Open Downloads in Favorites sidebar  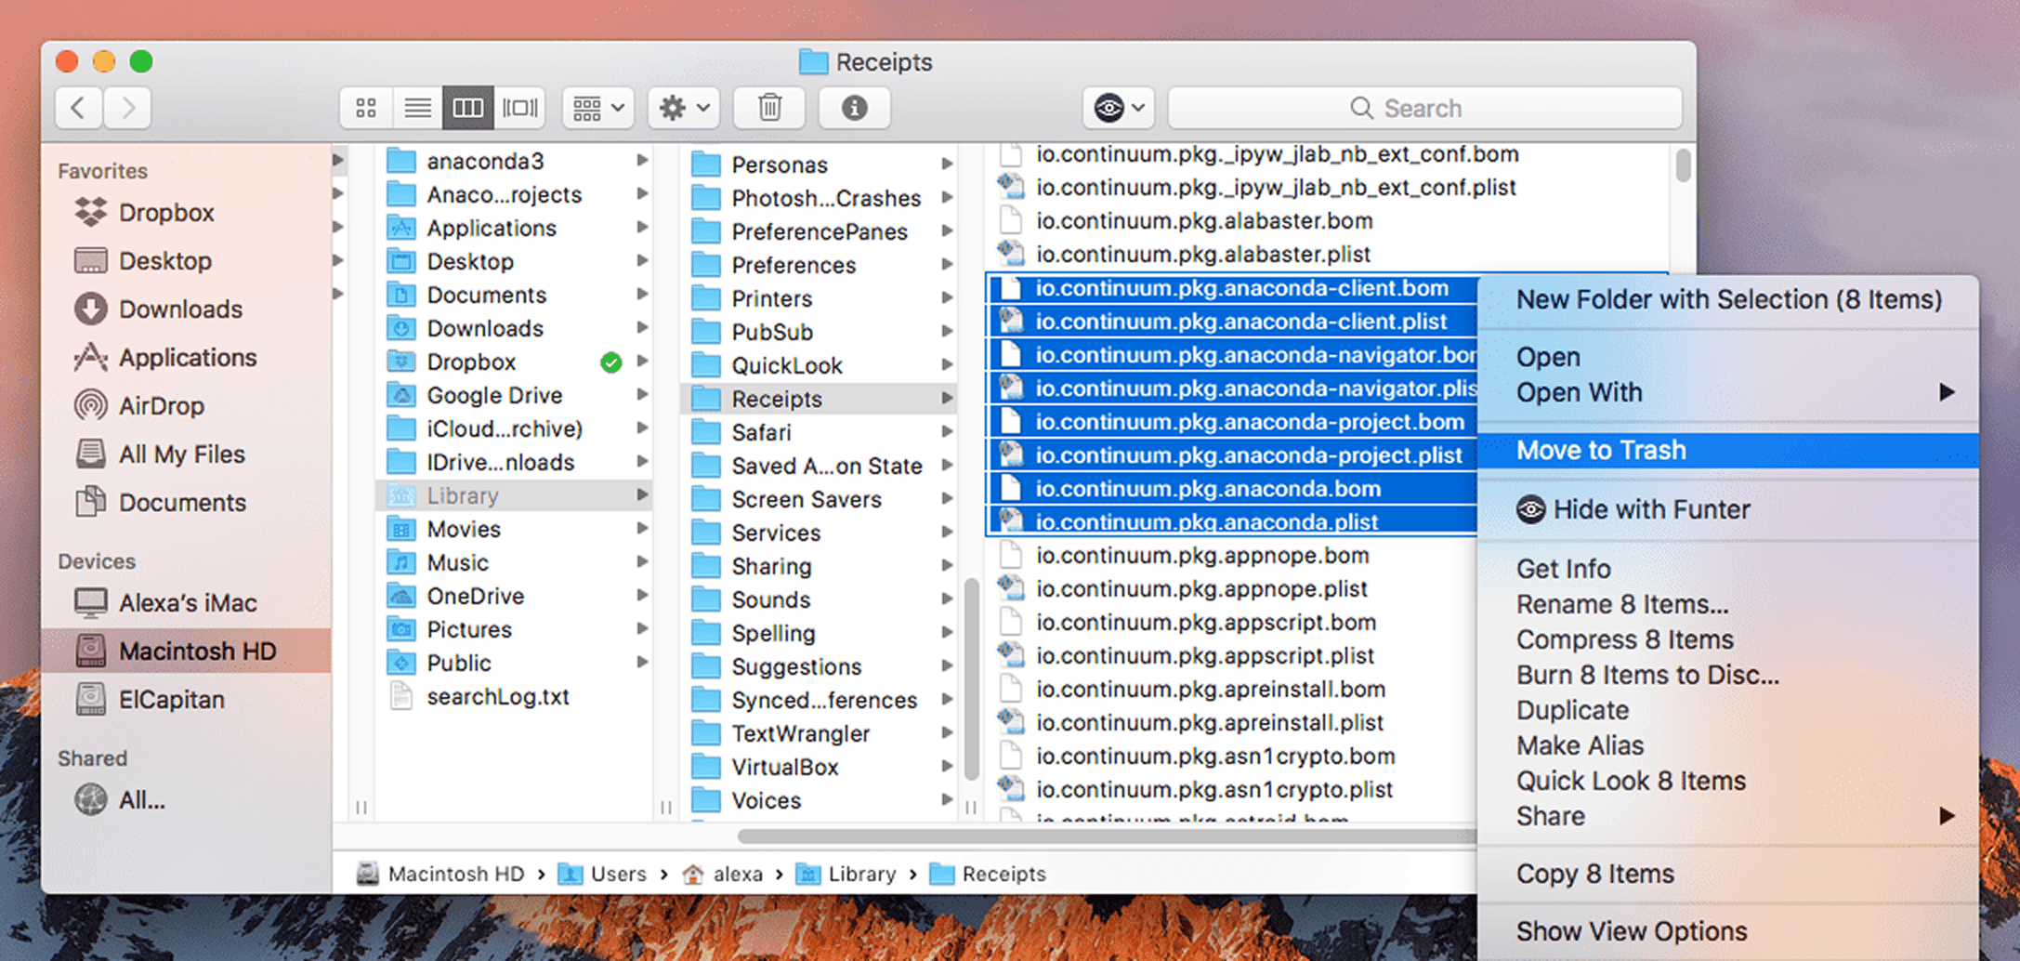[180, 309]
